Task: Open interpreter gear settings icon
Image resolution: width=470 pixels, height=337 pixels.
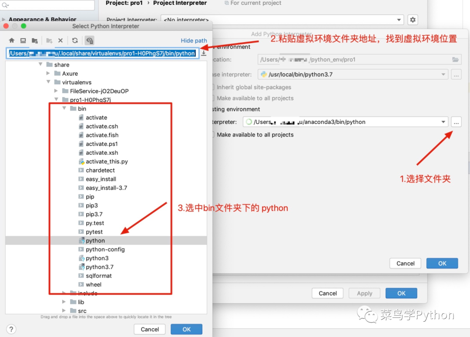Action: tap(413, 20)
